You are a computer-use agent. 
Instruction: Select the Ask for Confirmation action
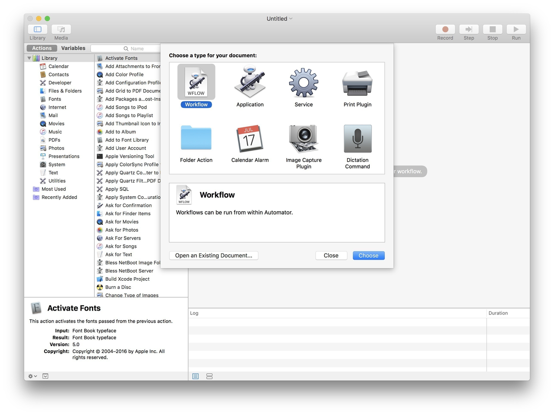click(x=128, y=206)
